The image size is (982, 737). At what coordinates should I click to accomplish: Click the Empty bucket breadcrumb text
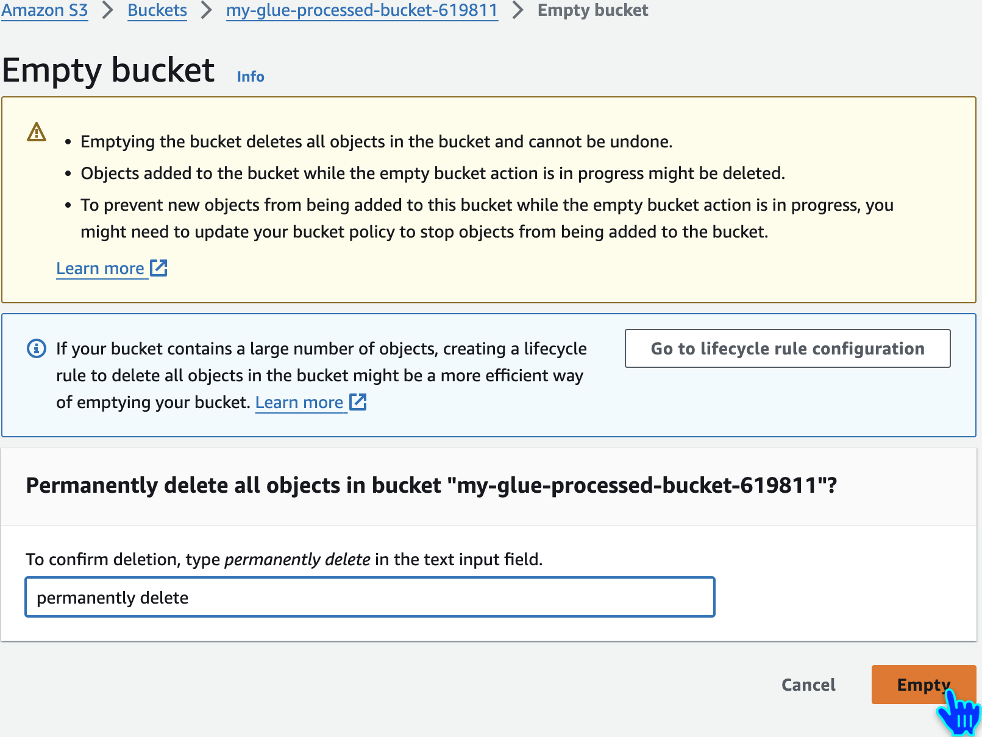(x=592, y=10)
